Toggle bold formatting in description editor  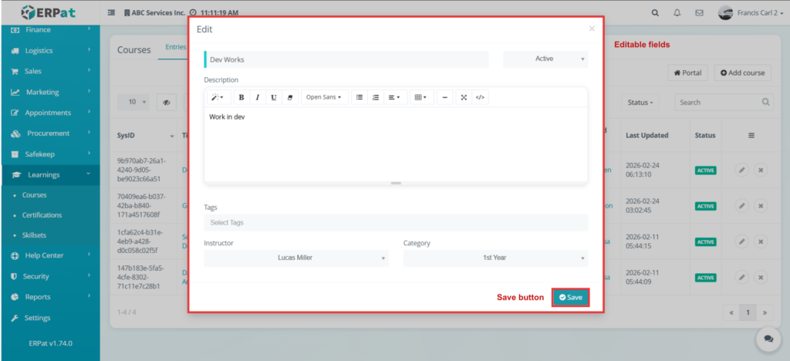click(241, 97)
